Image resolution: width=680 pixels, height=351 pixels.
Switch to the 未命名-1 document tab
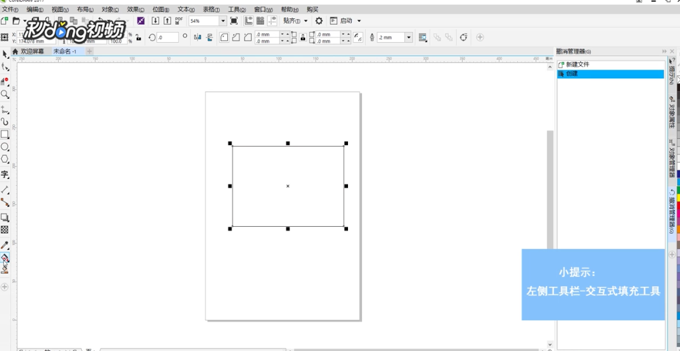[x=65, y=52]
